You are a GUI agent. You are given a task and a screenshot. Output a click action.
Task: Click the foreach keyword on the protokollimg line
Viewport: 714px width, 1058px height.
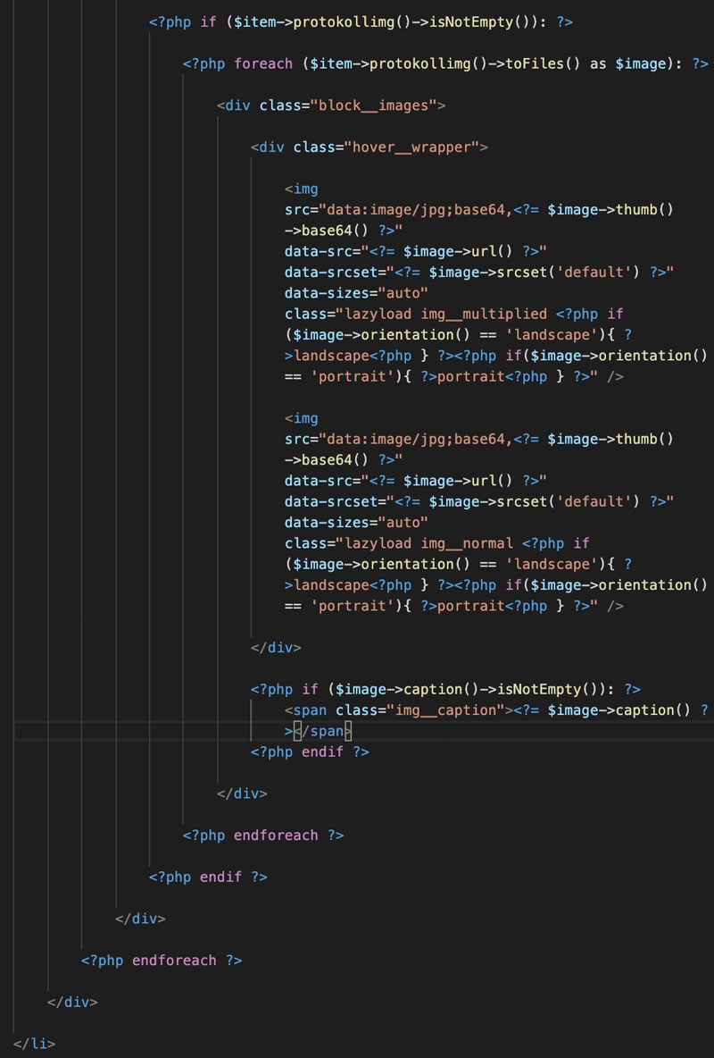click(262, 63)
